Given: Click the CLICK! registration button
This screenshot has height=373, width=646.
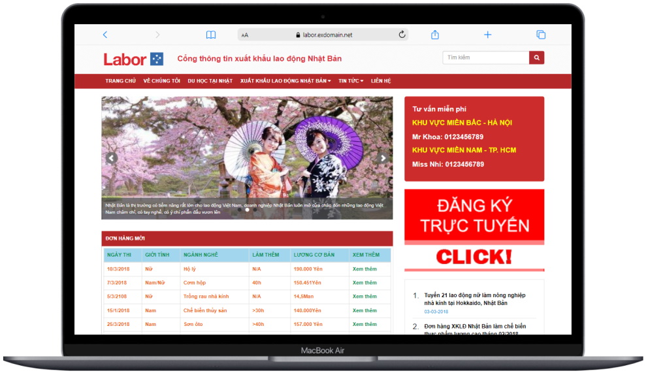Looking at the screenshot, I should [x=474, y=257].
